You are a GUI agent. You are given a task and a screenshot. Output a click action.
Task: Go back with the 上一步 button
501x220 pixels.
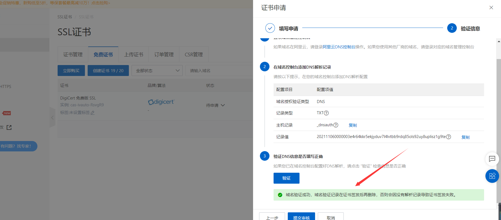point(272,216)
